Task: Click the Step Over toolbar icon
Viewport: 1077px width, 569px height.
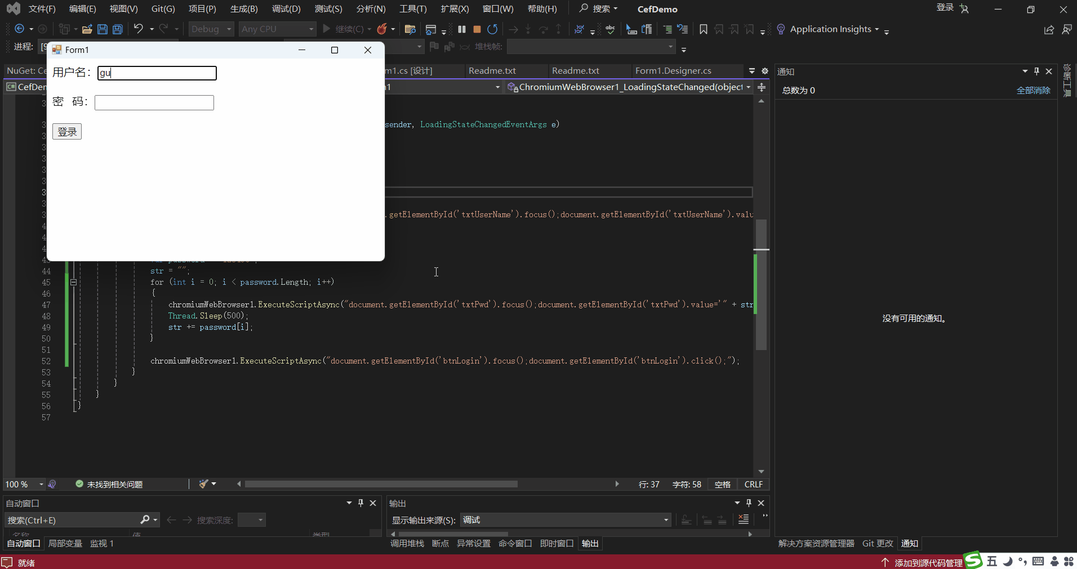Action: [x=542, y=29]
